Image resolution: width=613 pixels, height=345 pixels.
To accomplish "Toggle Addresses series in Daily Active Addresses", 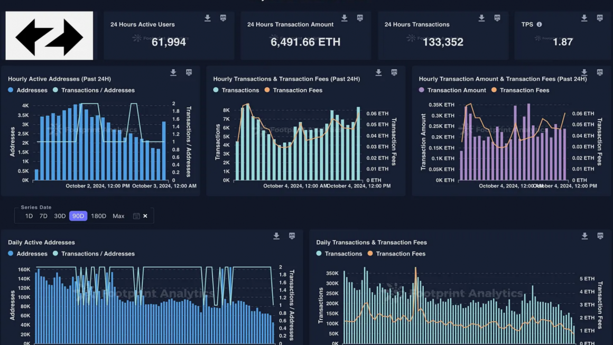I will tap(28, 254).
